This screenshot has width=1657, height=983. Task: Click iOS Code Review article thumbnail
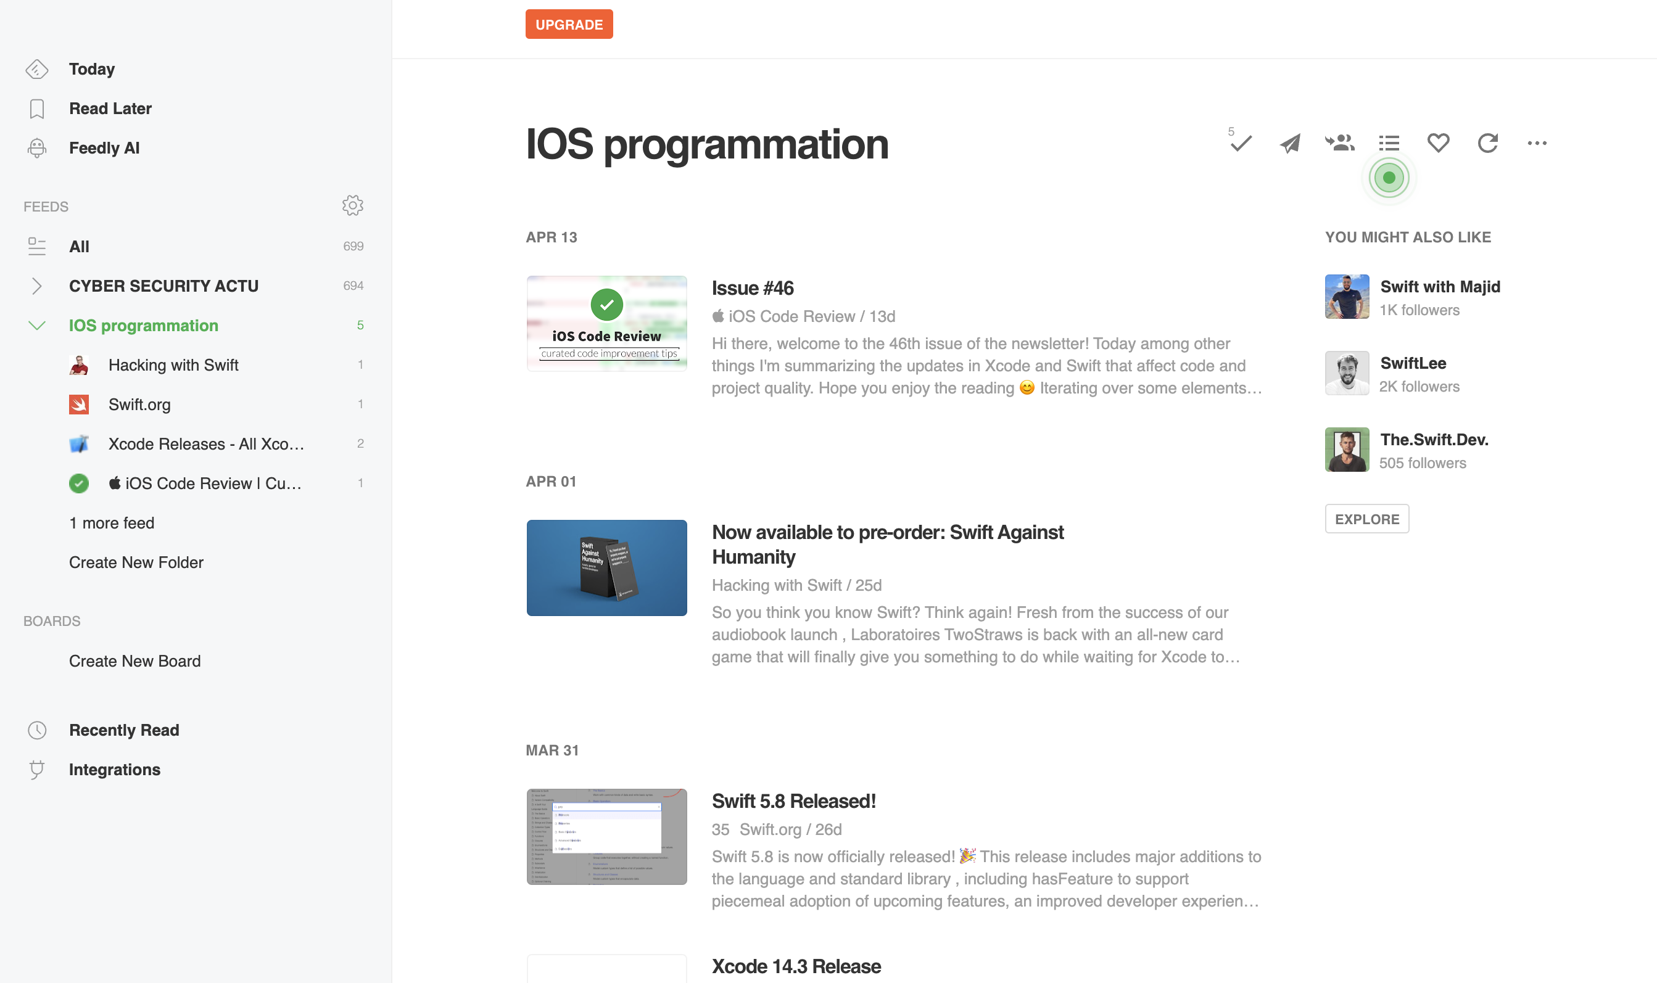[607, 323]
